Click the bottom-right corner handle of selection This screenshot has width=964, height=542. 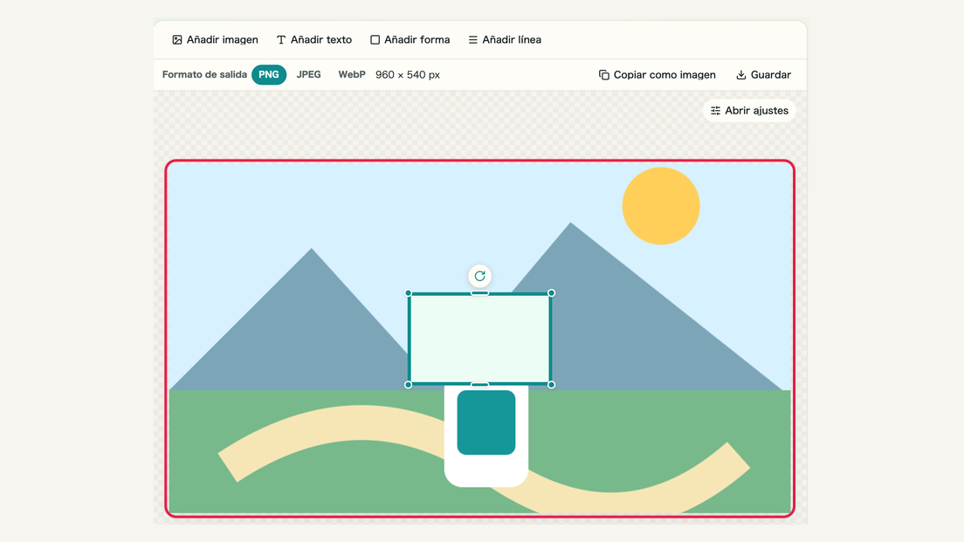point(552,385)
